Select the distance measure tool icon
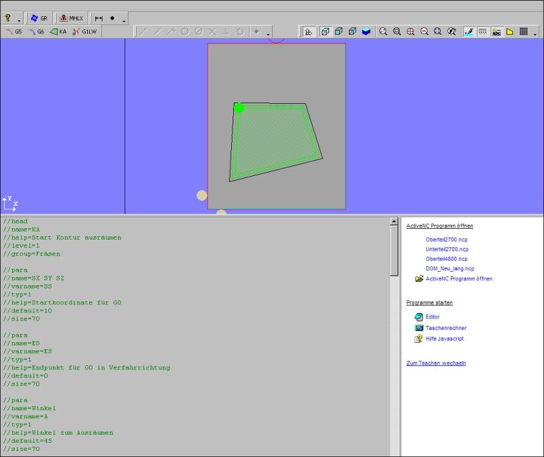This screenshot has height=457, width=544. 99,18
